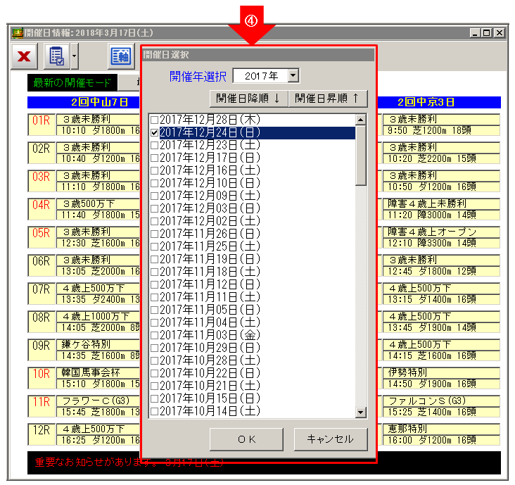
Task: Check the 2017年12月28日(木) checkbox
Action: coord(154,120)
